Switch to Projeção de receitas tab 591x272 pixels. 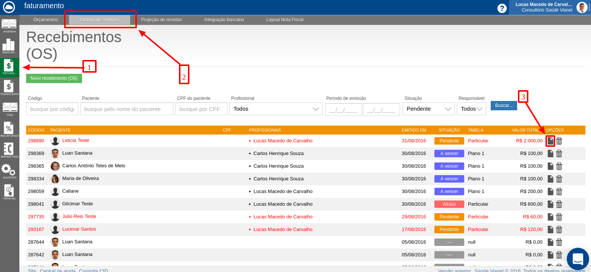(x=161, y=20)
